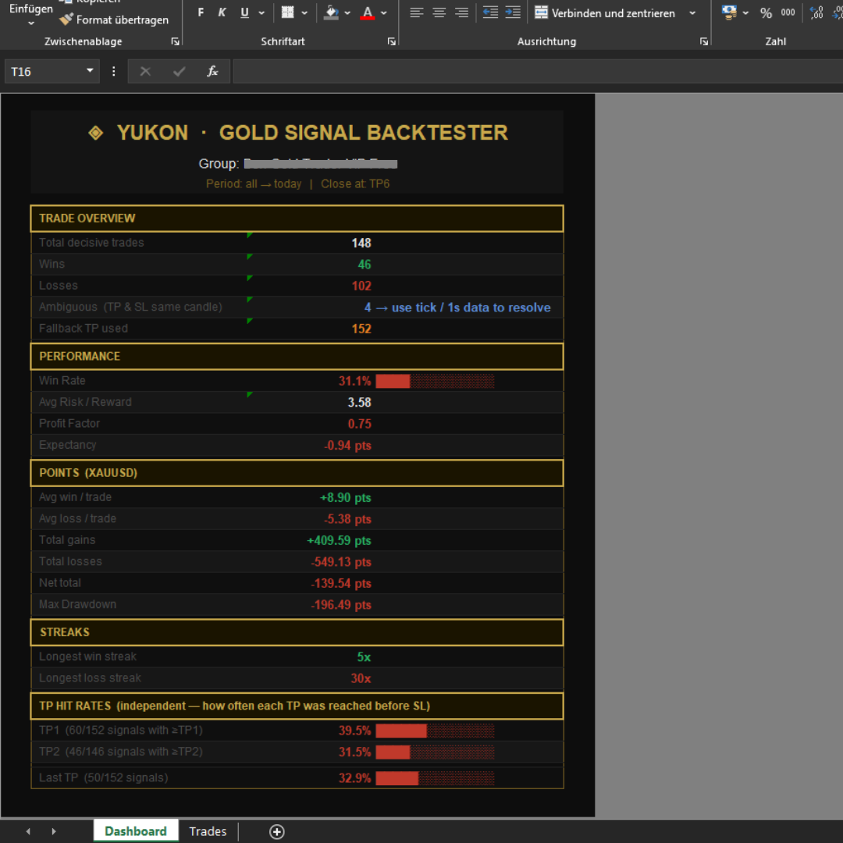The height and width of the screenshot is (843, 843).
Task: Click the Win Rate 31.1% cell
Action: point(355,381)
